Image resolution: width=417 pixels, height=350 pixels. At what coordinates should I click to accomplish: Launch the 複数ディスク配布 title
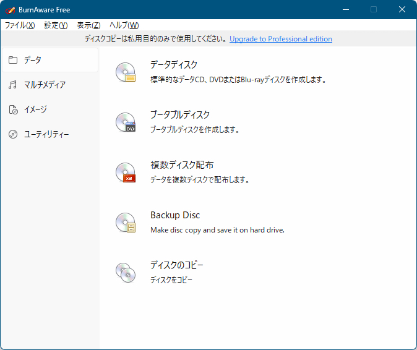click(182, 164)
